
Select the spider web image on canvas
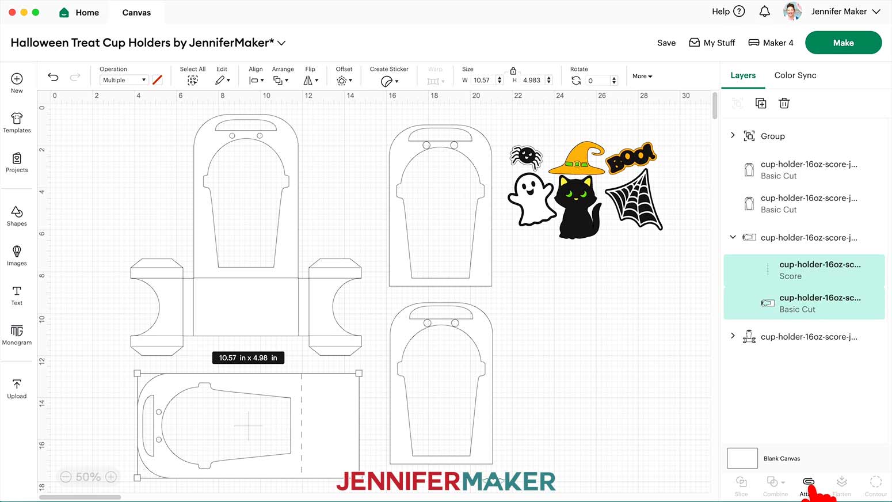tap(634, 199)
